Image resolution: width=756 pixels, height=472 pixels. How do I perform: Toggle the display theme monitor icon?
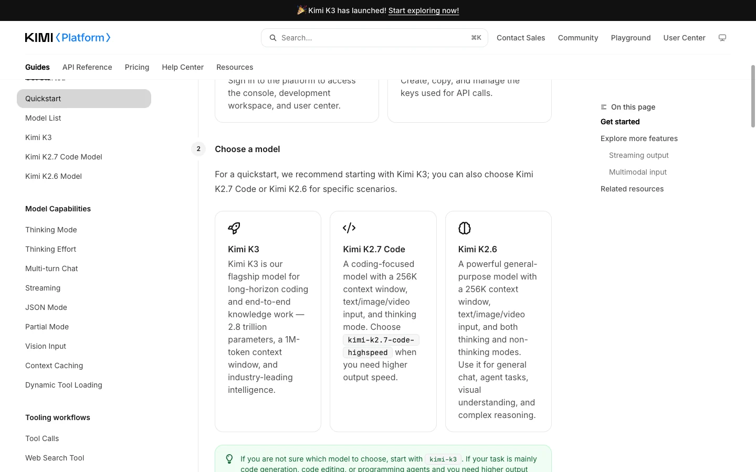point(722,38)
